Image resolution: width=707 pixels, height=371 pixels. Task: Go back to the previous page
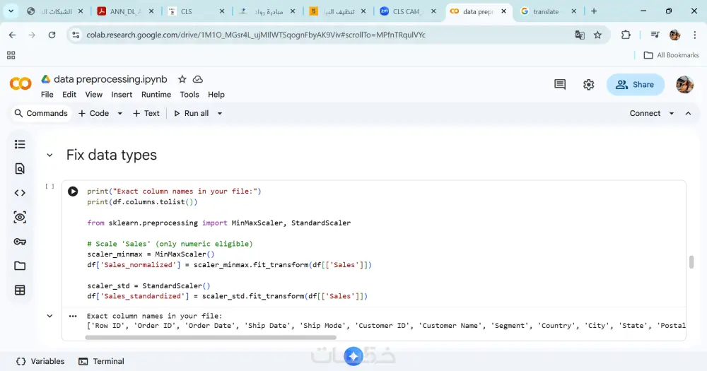click(x=12, y=35)
